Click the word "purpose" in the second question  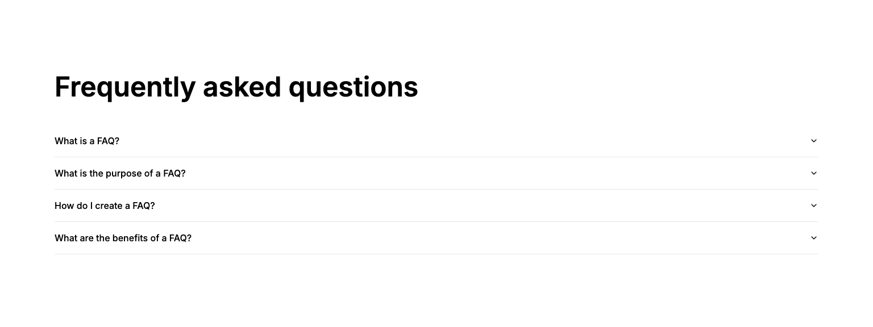[123, 174]
